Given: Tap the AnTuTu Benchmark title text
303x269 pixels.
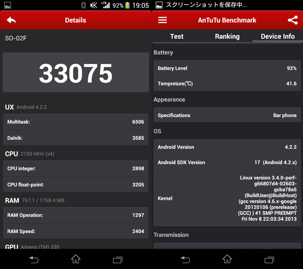Looking at the screenshot, I should click(227, 20).
